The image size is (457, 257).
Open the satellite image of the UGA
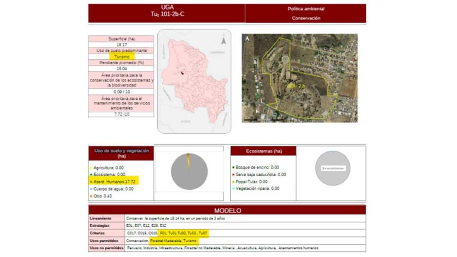tap(299, 78)
